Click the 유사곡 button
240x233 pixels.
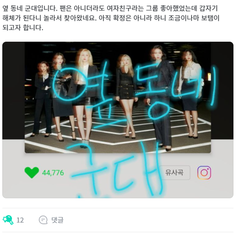(174, 172)
